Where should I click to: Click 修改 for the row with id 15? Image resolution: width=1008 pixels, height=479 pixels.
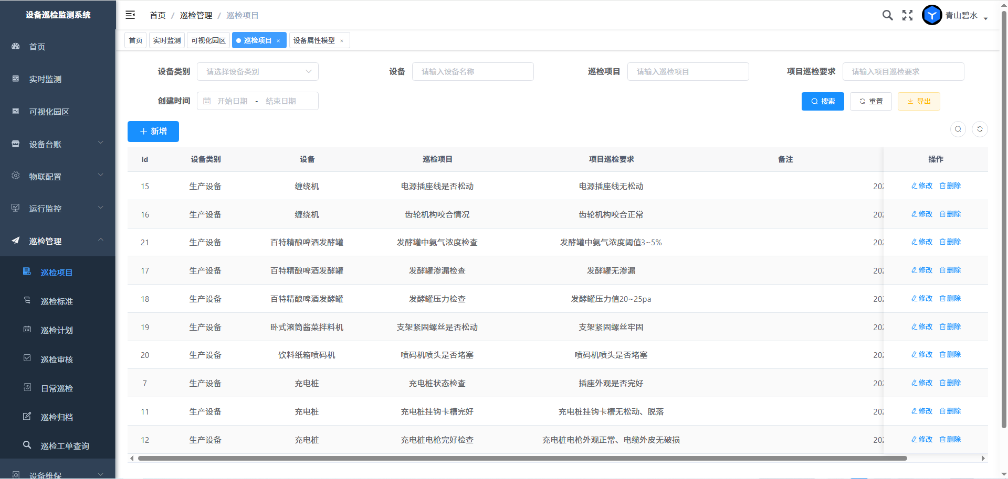tap(922, 186)
